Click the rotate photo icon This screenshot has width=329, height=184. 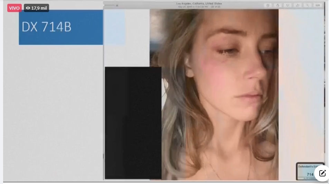coord(298,5)
